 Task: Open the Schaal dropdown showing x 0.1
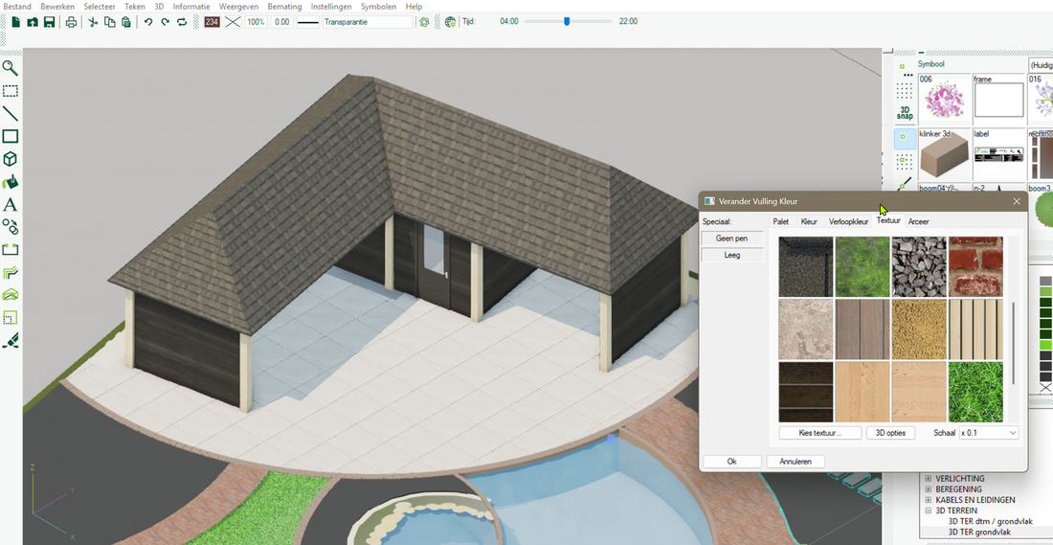pos(989,433)
